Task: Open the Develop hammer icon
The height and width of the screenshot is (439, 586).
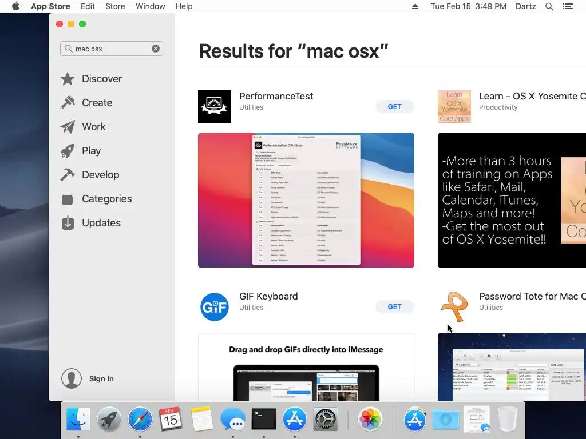Action: point(68,175)
